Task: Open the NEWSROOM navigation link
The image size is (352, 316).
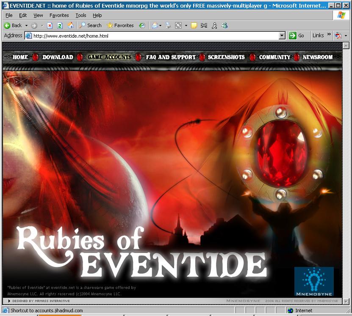Action: (318, 57)
